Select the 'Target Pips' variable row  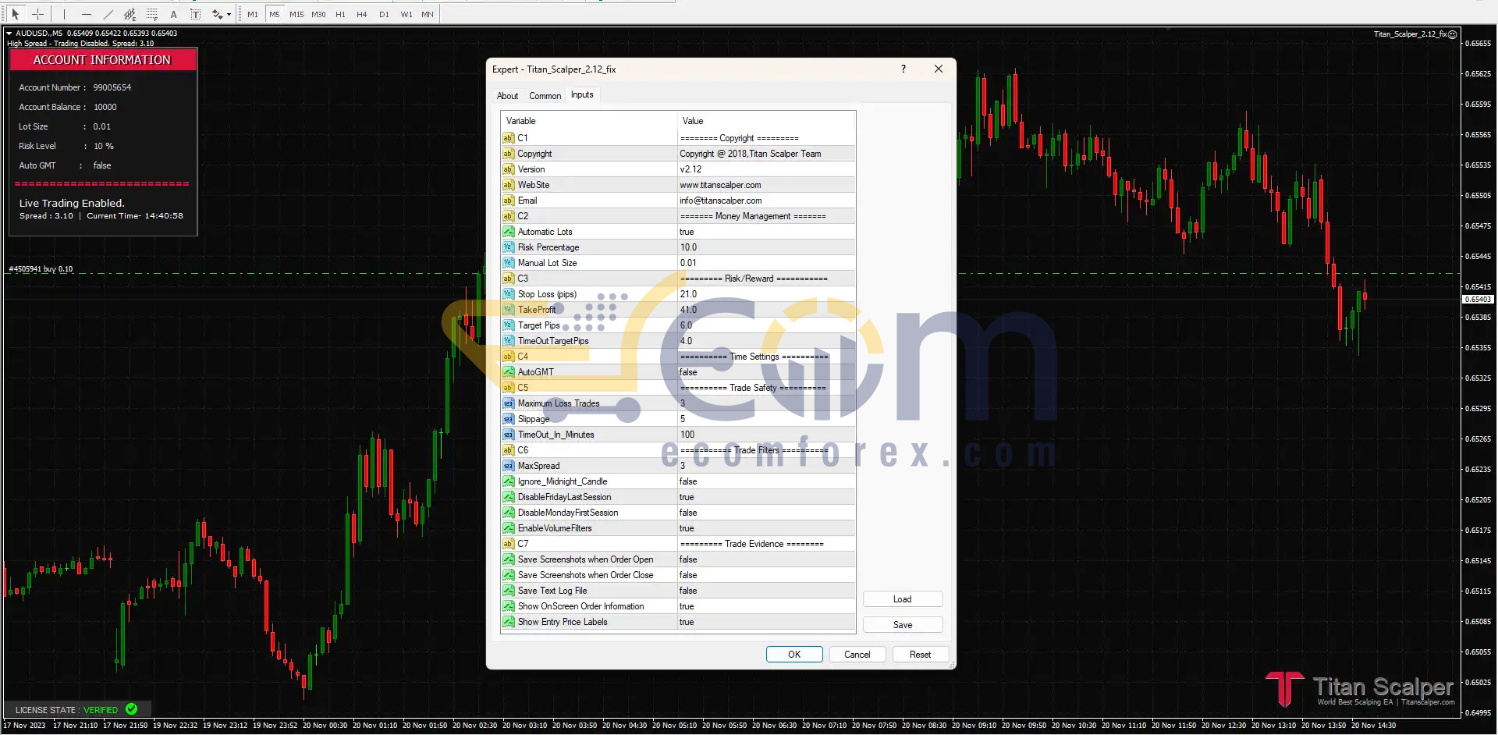[678, 325]
